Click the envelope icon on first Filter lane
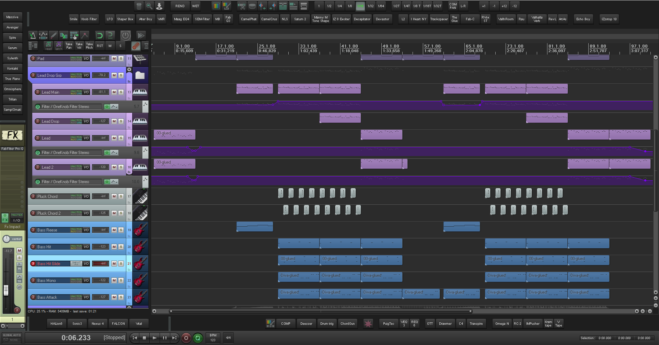This screenshot has height=345, width=659. [x=146, y=106]
